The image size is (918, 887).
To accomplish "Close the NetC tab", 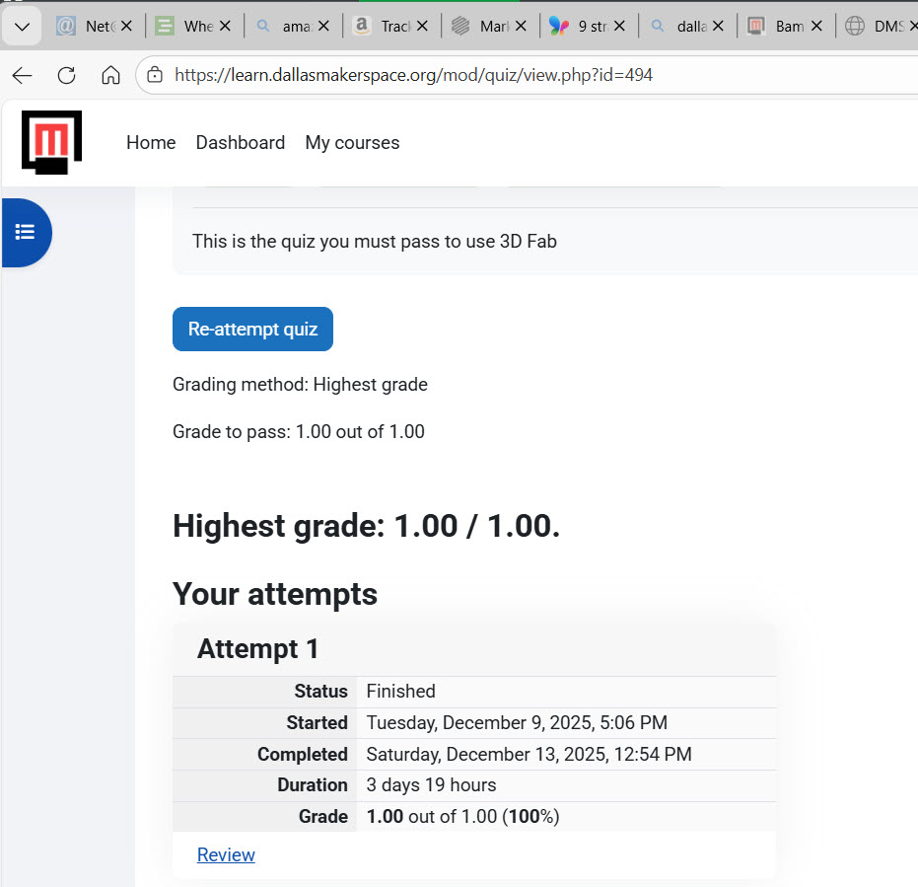I will 126,26.
